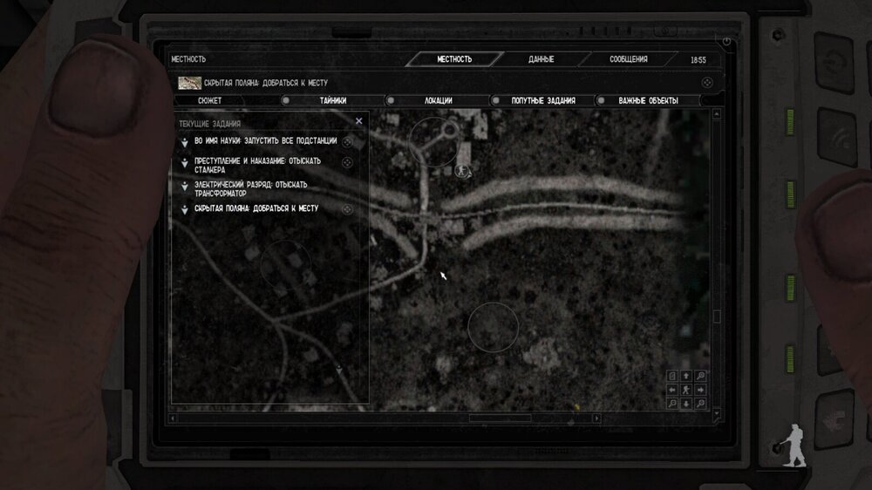Toggle the Тайники map filter
This screenshot has width=872, height=490.
(285, 100)
